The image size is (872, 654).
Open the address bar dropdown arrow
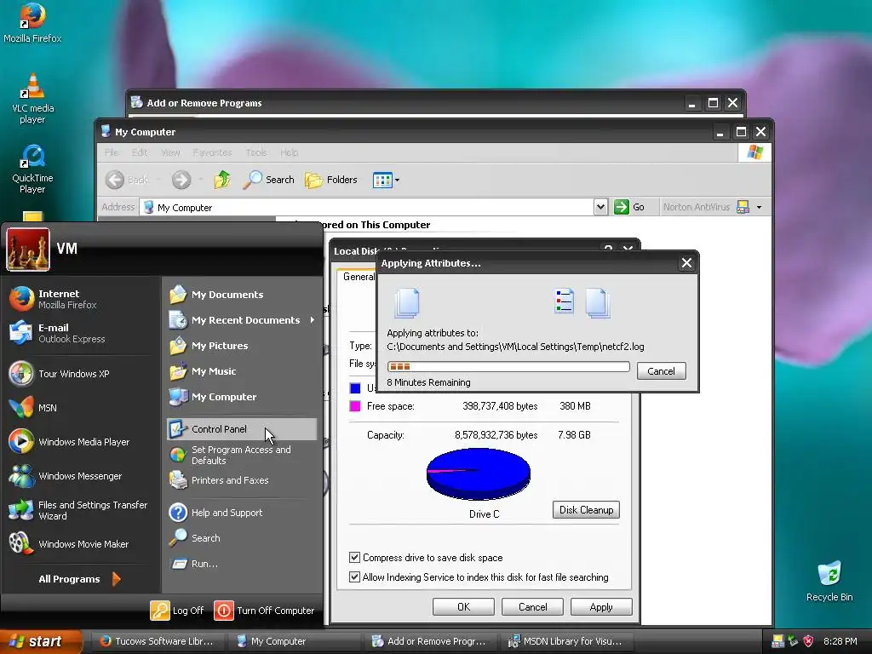pos(600,207)
